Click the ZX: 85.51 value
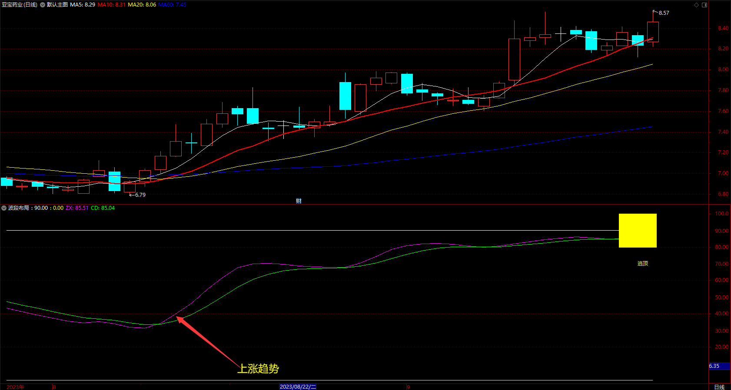This screenshot has width=731, height=390. click(77, 208)
